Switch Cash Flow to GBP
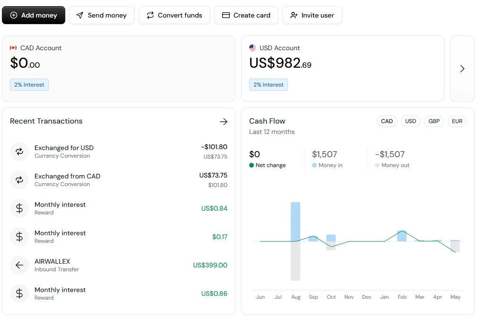 pyautogui.click(x=434, y=121)
